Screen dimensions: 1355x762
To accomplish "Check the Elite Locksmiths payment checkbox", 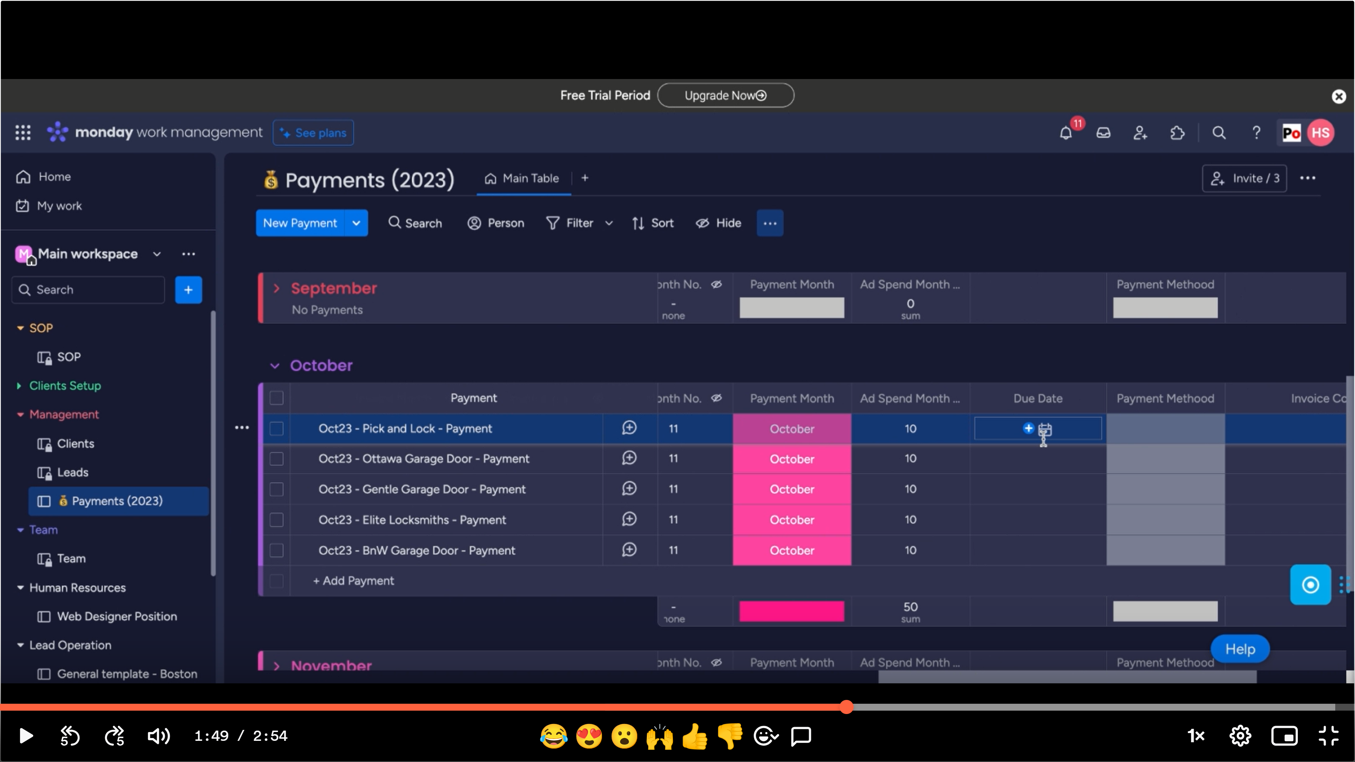I will 277,520.
